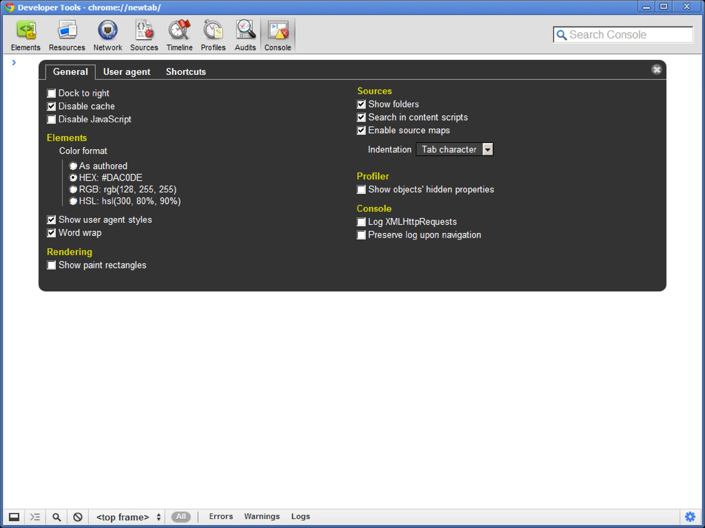705x528 pixels.
Task: Open the Resources panel
Action: (x=67, y=36)
